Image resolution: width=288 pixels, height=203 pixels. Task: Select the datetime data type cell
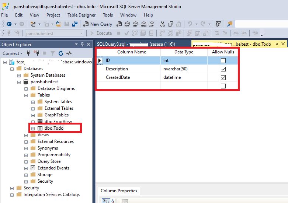coord(184,77)
